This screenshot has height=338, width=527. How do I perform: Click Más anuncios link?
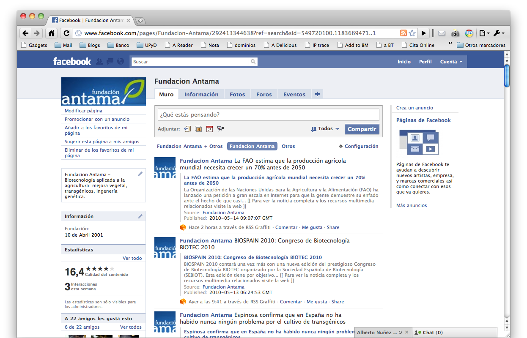[412, 205]
